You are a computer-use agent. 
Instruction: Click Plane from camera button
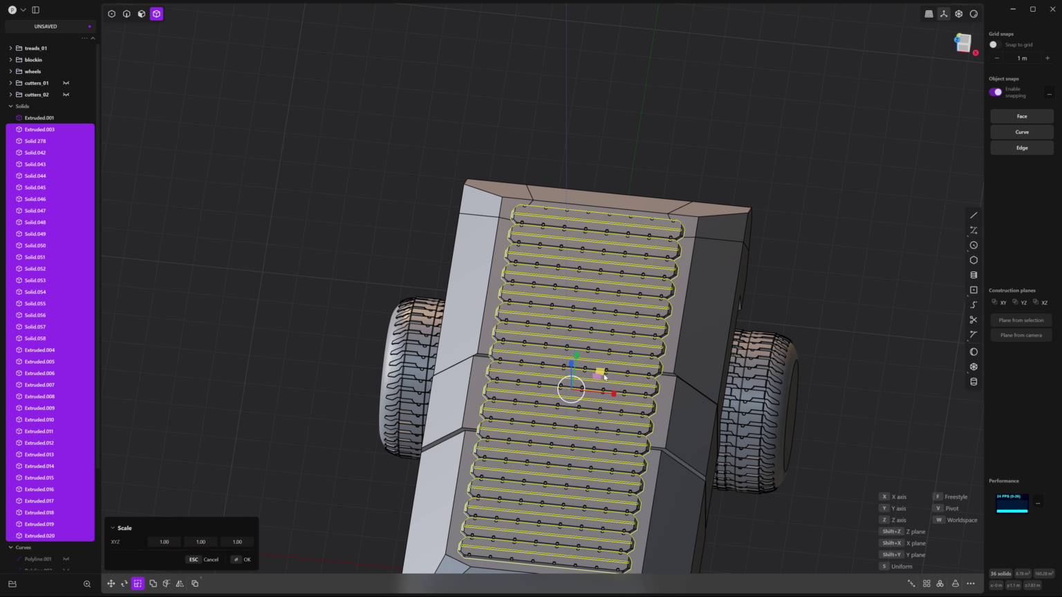click(x=1021, y=335)
